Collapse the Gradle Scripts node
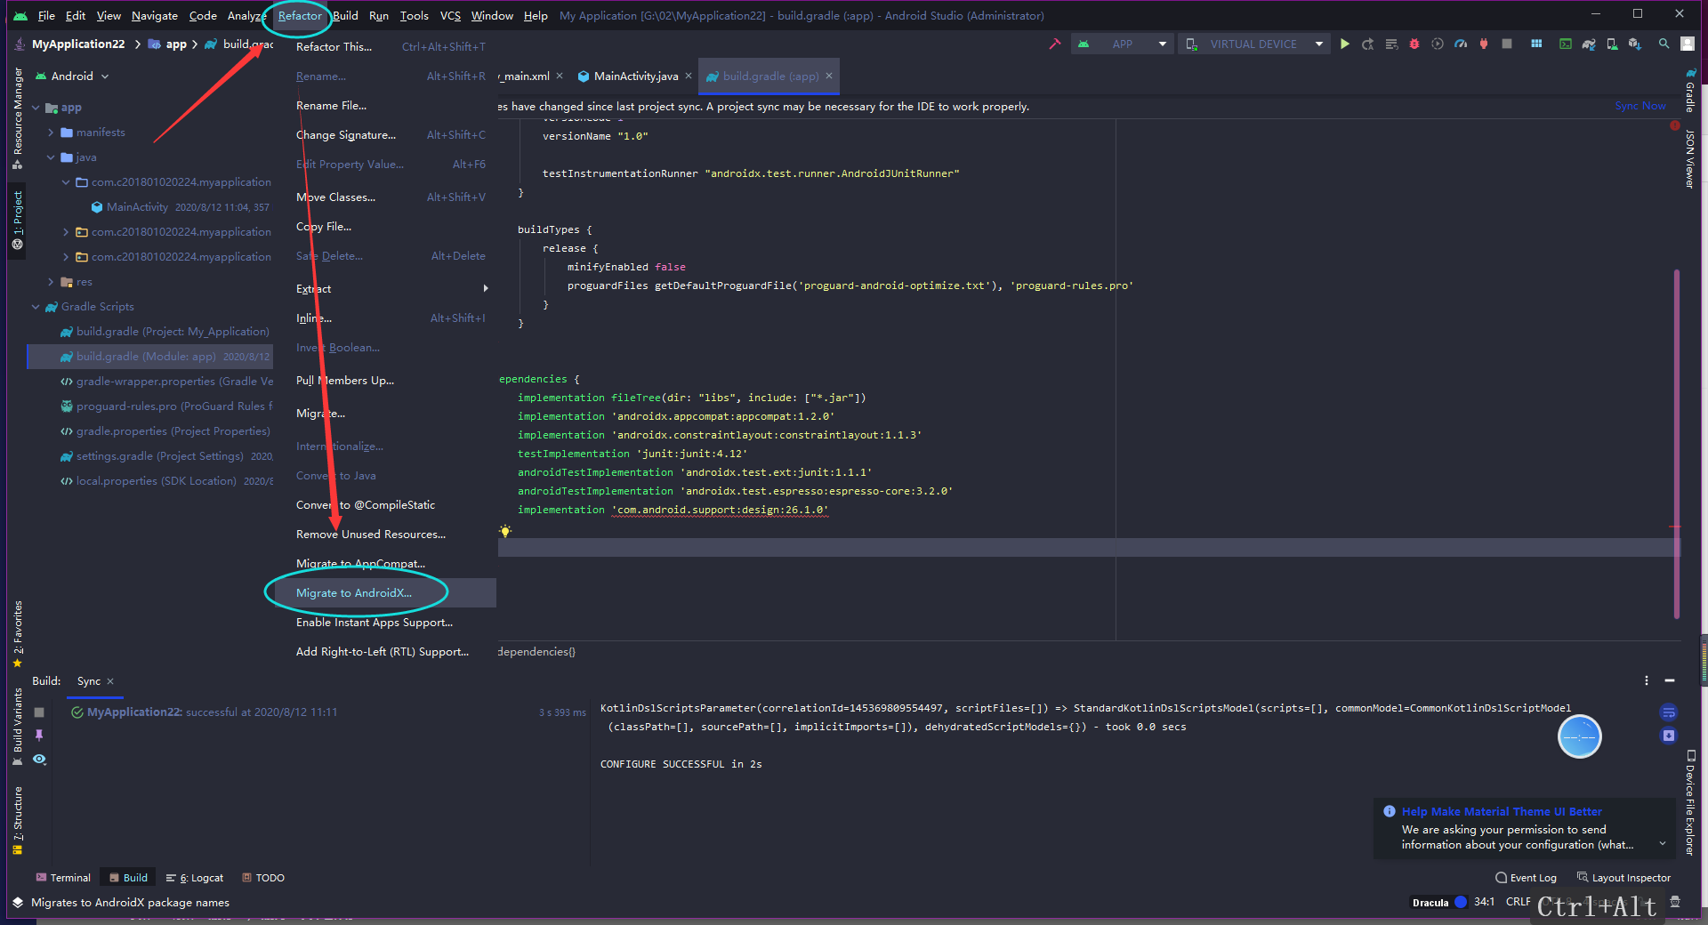Image resolution: width=1708 pixels, height=925 pixels. (36, 307)
